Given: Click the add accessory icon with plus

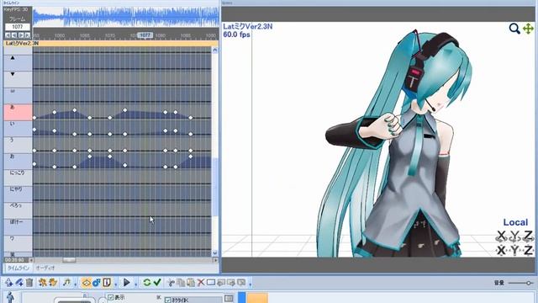Looking at the screenshot, I should 19,283.
